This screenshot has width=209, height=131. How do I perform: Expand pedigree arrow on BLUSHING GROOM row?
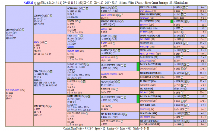pos(205,73)
